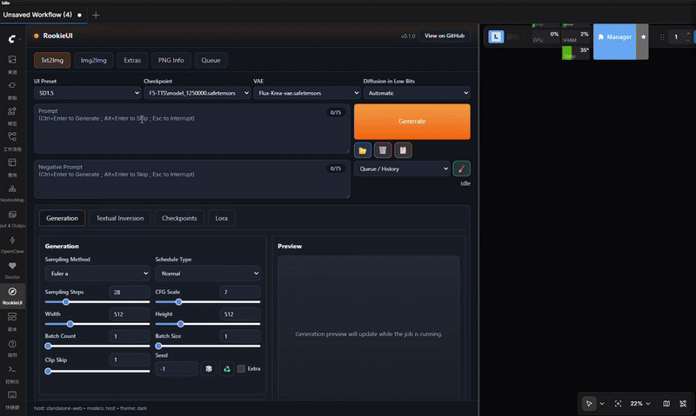Image resolution: width=696 pixels, height=416 pixels.
Task: Click the green recycle seed icon
Action: [x=227, y=368]
